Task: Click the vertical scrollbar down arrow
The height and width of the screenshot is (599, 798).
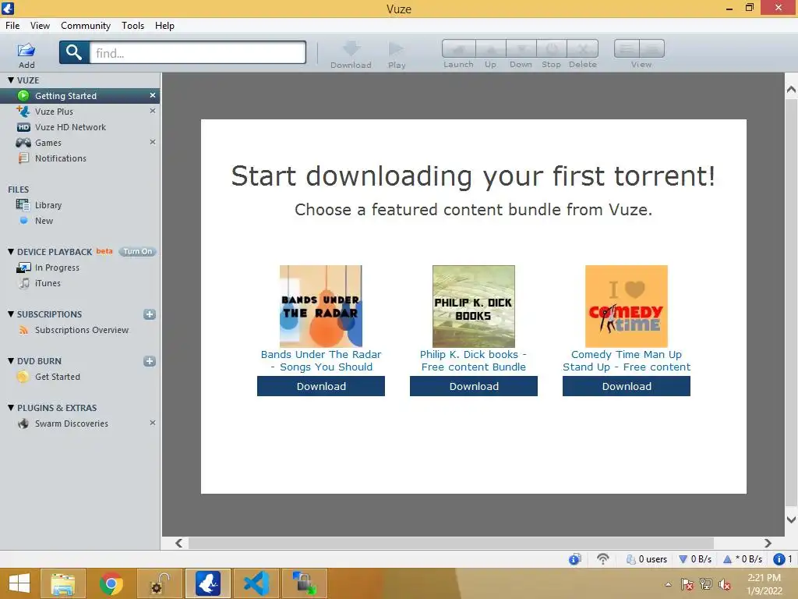Action: [791, 520]
